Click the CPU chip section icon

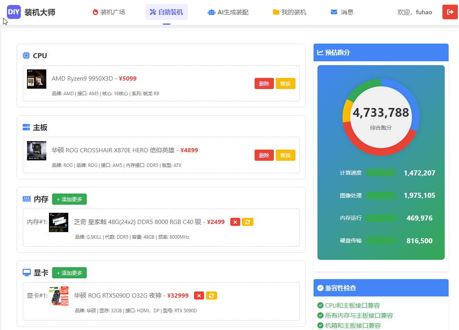pos(26,55)
